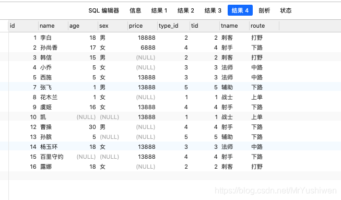
Task: Click sex 女 in 花木兰 row
Action: point(103,97)
